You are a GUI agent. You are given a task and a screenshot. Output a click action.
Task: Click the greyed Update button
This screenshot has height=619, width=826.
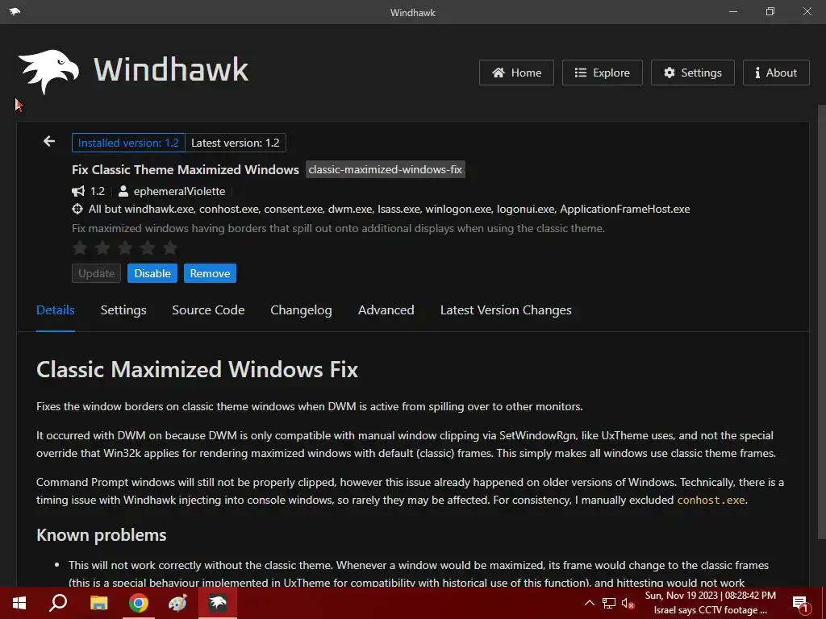point(97,273)
